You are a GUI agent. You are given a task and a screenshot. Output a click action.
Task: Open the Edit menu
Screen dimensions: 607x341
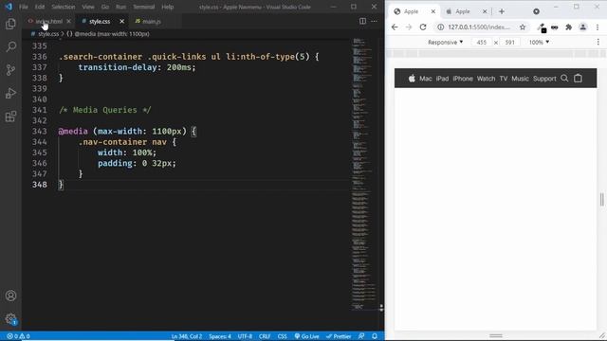pyautogui.click(x=40, y=7)
